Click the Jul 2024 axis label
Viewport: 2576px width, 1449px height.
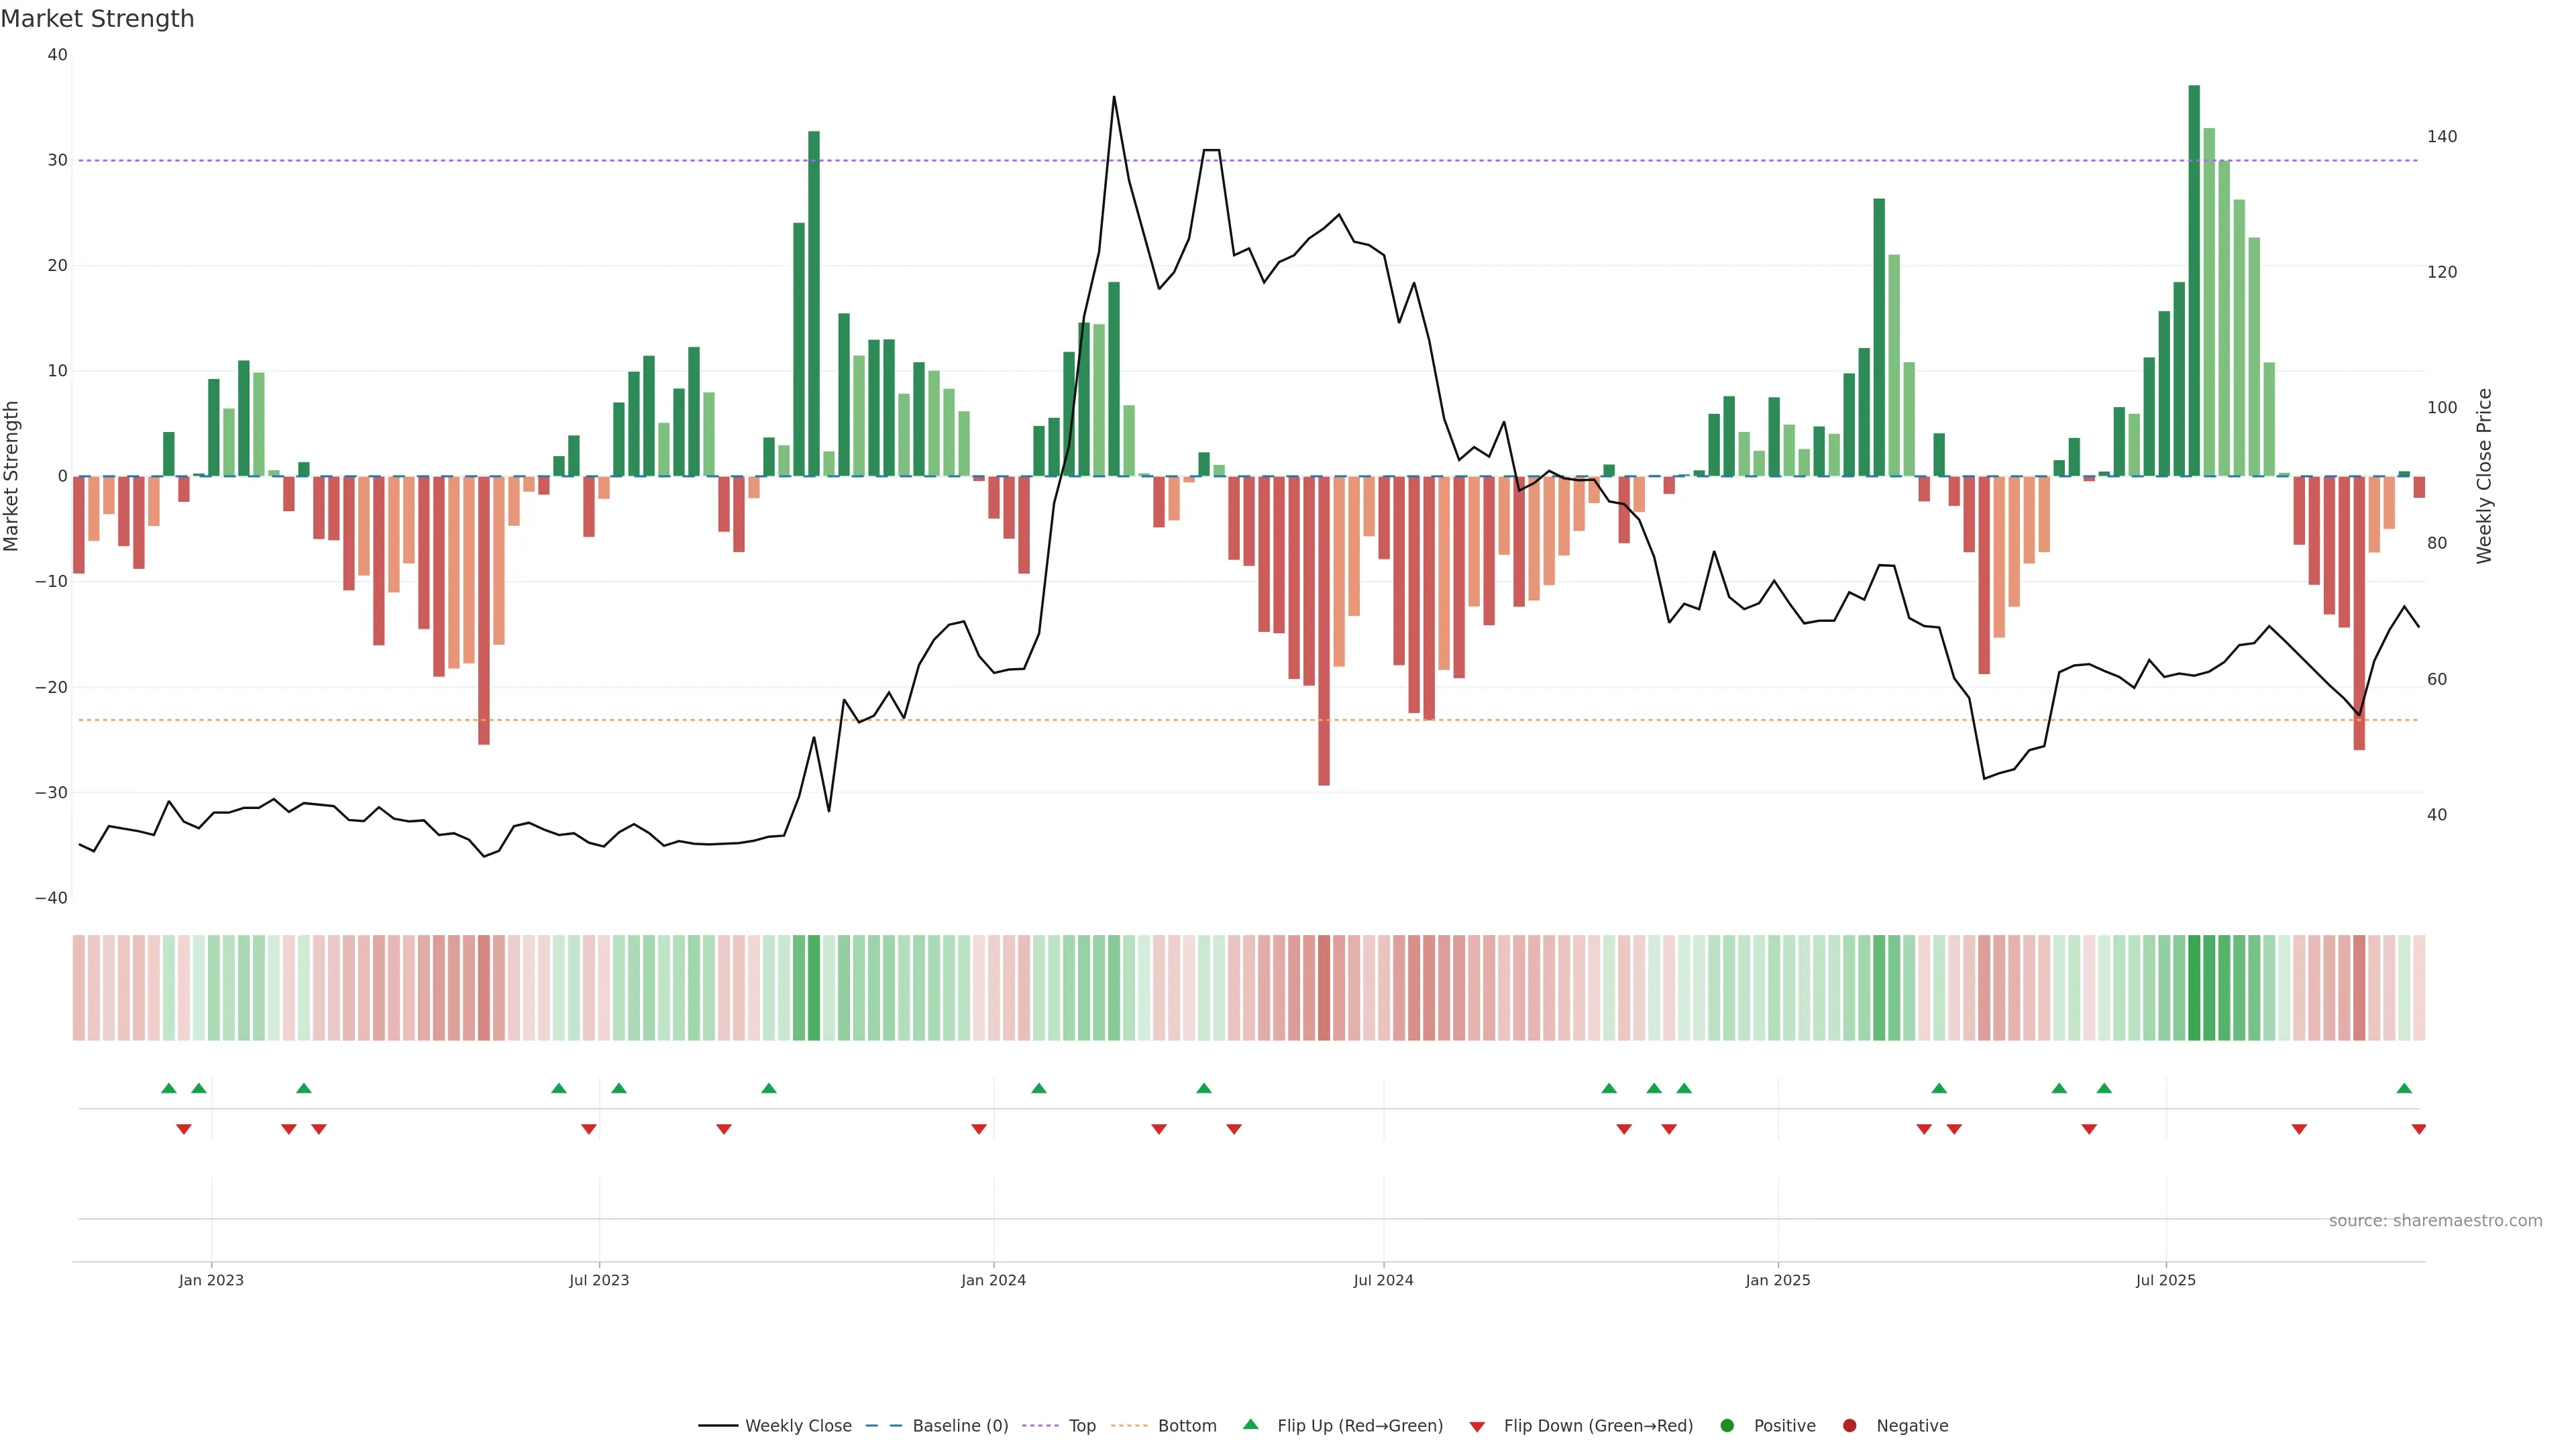click(x=1383, y=1280)
